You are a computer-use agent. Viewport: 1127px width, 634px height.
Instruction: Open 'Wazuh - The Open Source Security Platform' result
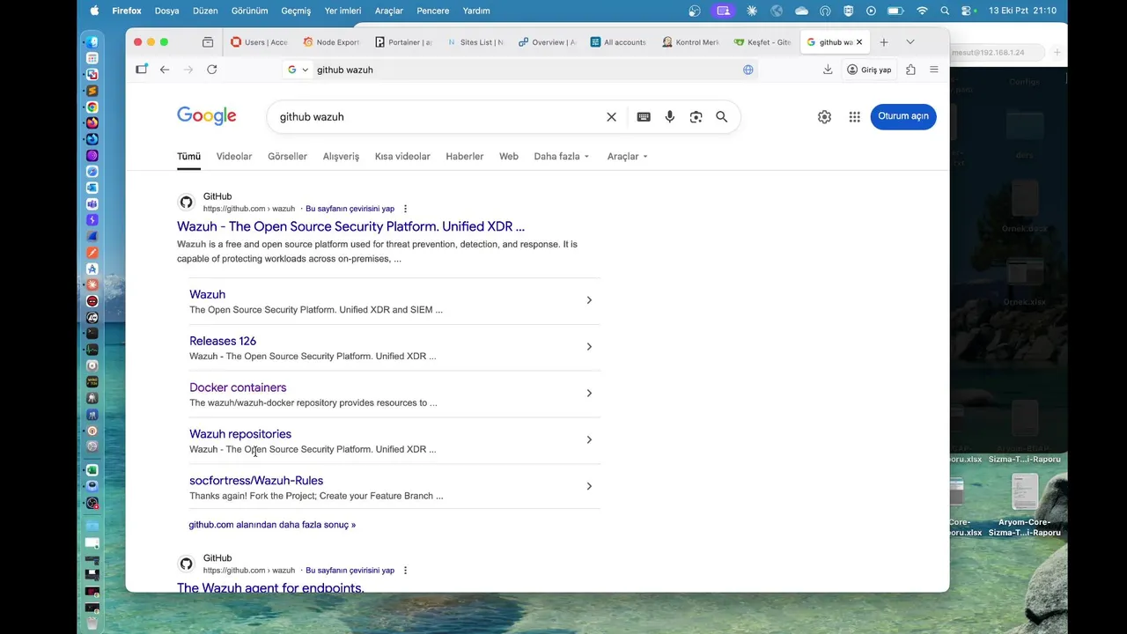tap(350, 227)
